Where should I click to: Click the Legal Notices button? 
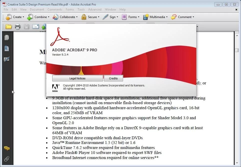77,78
